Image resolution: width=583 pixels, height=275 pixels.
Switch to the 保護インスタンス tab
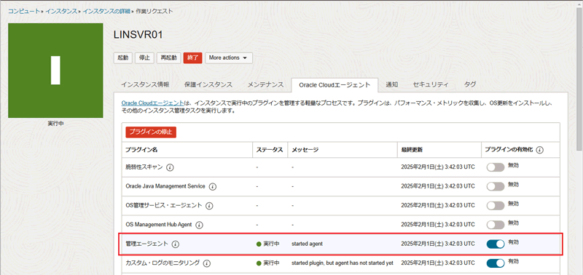pos(208,84)
